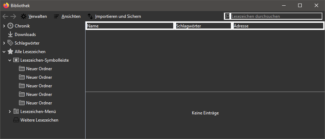Go forward with the right arrow button
The image size is (325, 139).
13,16
